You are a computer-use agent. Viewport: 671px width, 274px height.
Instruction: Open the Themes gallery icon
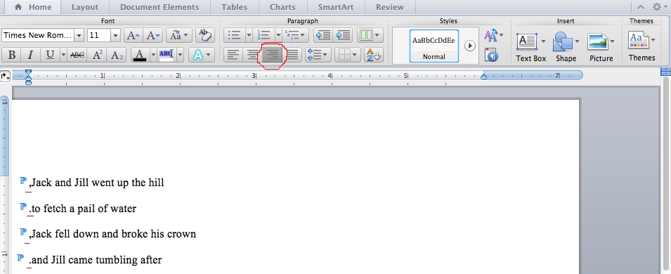pos(639,41)
